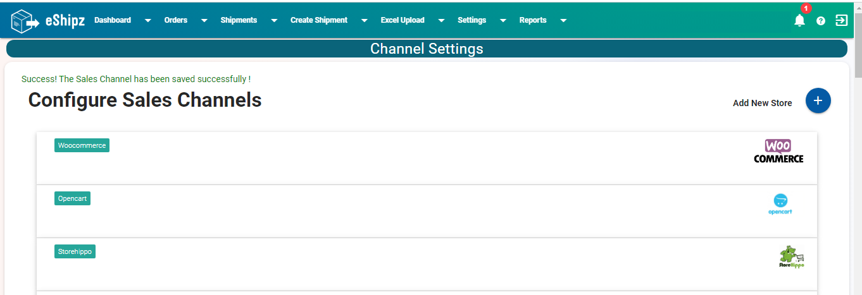This screenshot has width=862, height=295.
Task: Expand the Settings dropdown arrow
Action: 503,21
